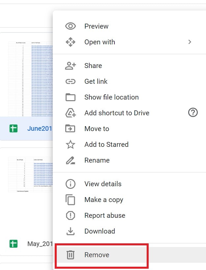Click the Share add-person icon
Viewport: 206px width, 270px height.
click(x=71, y=65)
